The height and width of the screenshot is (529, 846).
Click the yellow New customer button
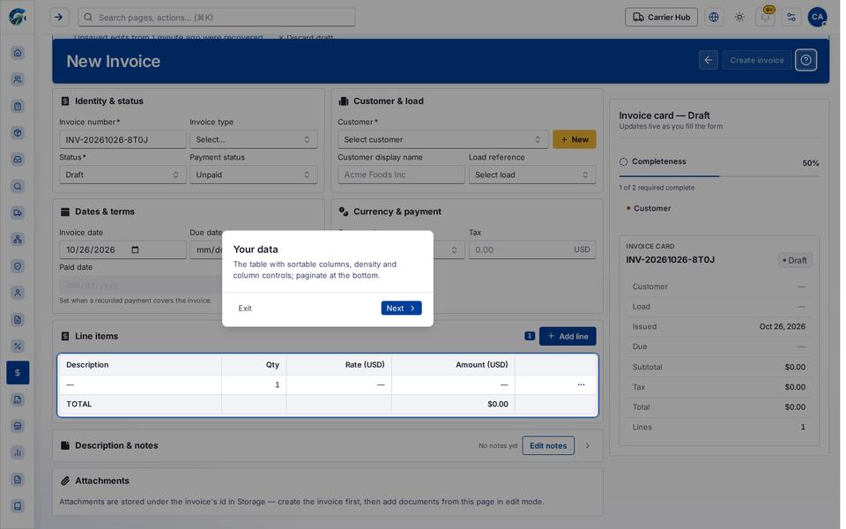click(x=575, y=139)
